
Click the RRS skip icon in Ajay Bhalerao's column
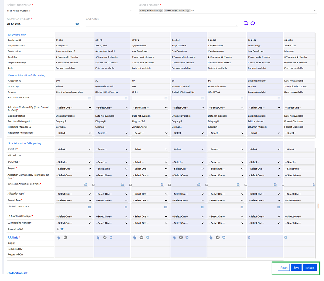click(x=141, y=238)
